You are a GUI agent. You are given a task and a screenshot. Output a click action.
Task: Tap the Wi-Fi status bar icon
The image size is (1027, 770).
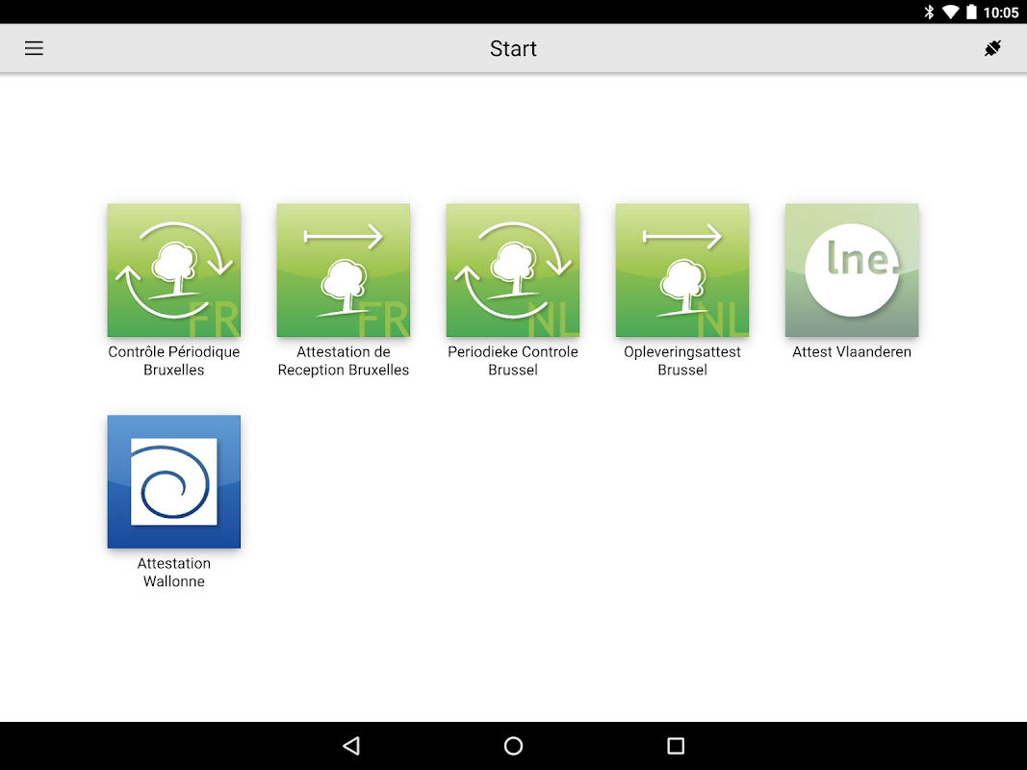pos(950,12)
